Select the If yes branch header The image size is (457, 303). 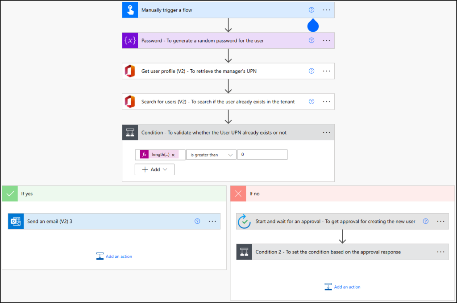(x=114, y=194)
